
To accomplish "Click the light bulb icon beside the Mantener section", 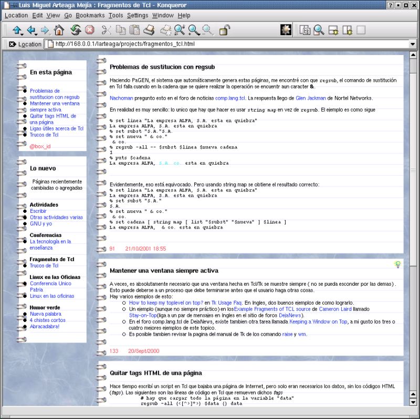I will click(398, 265).
